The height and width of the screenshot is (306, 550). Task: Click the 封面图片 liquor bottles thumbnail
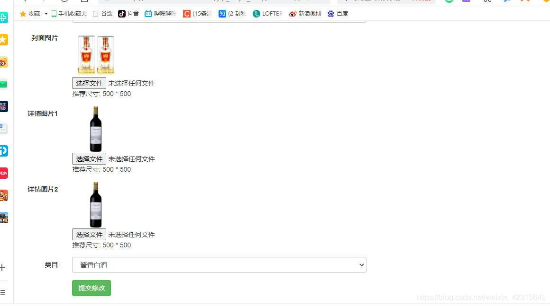pyautogui.click(x=95, y=53)
